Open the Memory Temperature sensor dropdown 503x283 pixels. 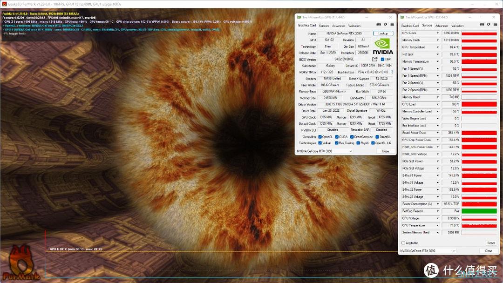437,61
